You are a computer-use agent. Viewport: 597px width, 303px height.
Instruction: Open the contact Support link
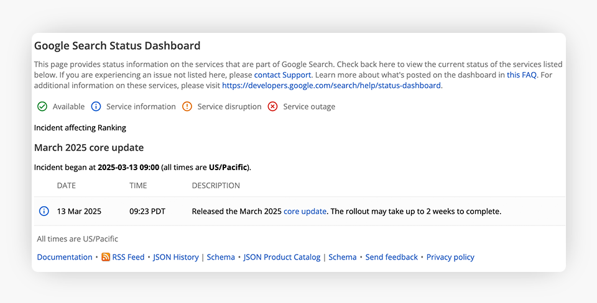click(282, 75)
